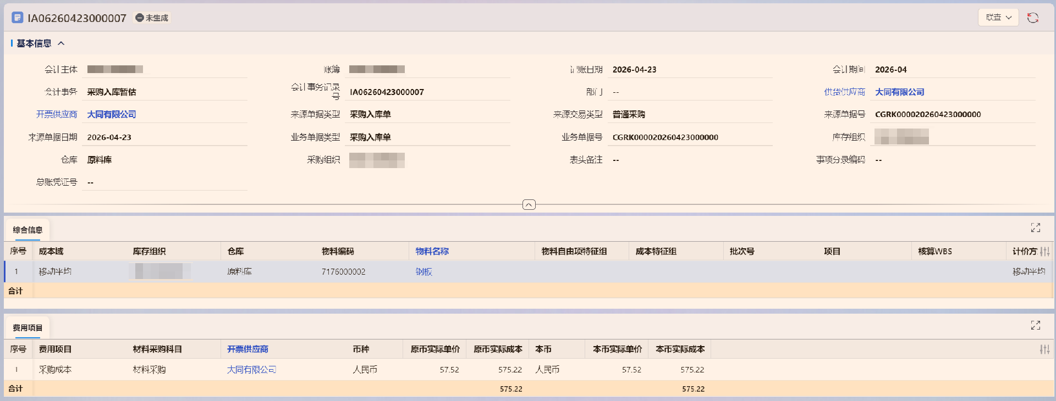Open the 供货供应商 link 大同有限公司
The height and width of the screenshot is (401, 1056).
point(899,92)
